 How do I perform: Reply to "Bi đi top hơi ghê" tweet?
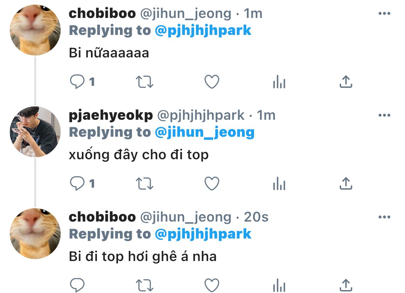point(77,285)
